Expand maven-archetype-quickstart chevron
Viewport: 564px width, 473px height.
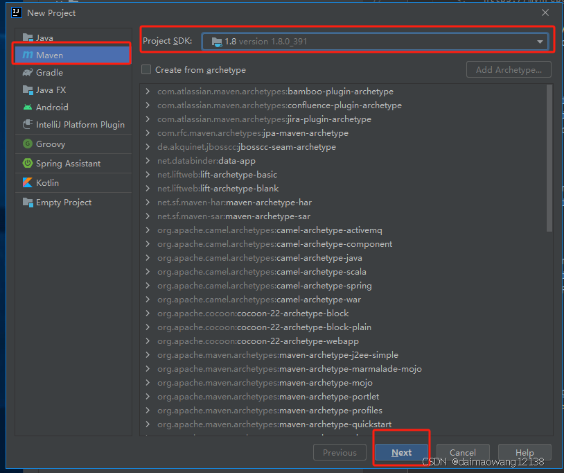click(x=148, y=424)
